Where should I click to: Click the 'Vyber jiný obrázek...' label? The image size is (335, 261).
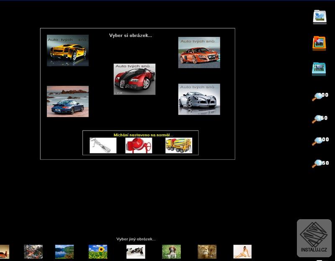[x=136, y=239]
